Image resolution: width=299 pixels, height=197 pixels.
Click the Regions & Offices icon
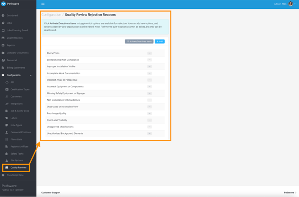pos(7,147)
